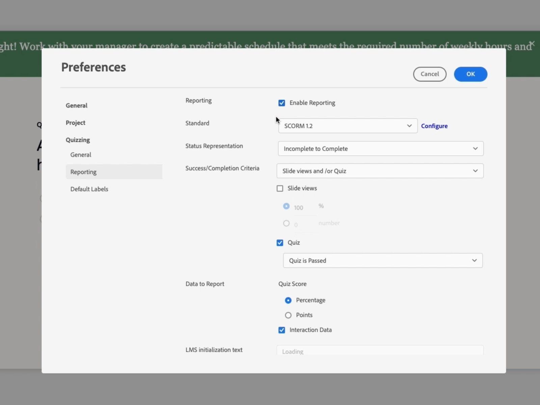Image resolution: width=540 pixels, height=405 pixels.
Task: Uncheck Enable Reporting checkbox
Action: point(281,103)
